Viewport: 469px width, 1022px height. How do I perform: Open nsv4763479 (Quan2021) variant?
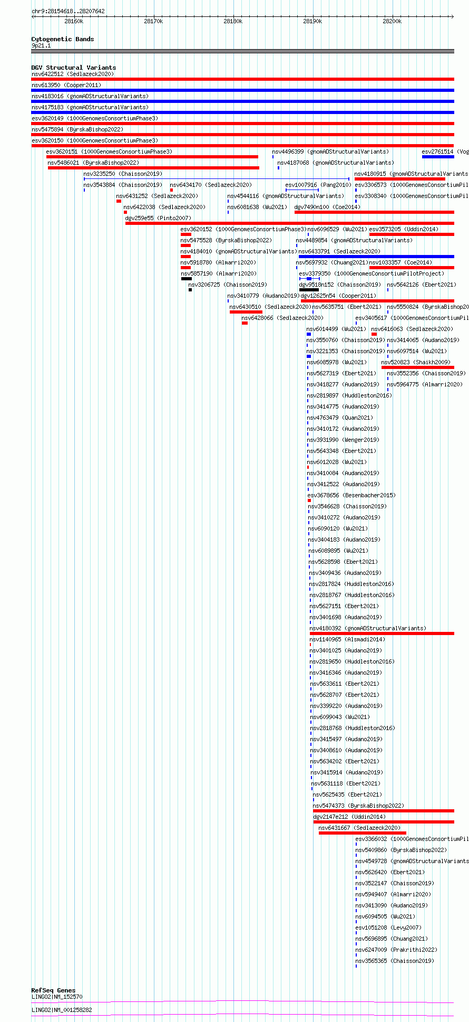(340, 418)
